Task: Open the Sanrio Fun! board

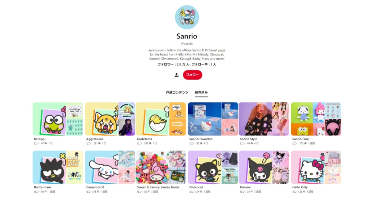Action: point(316,119)
